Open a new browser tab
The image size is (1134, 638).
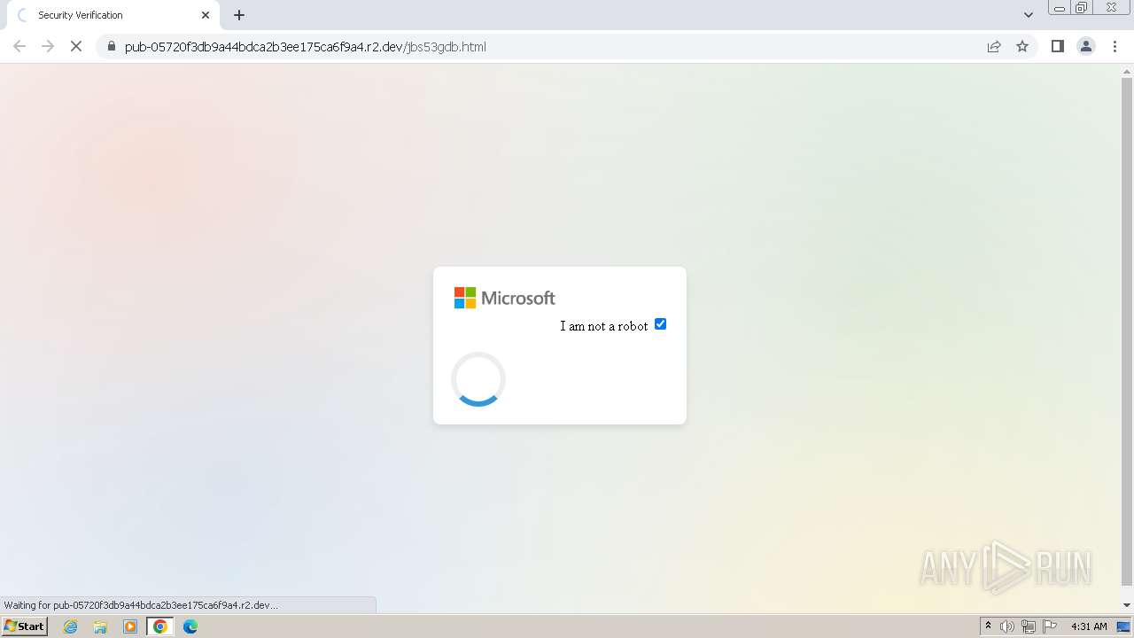point(239,15)
